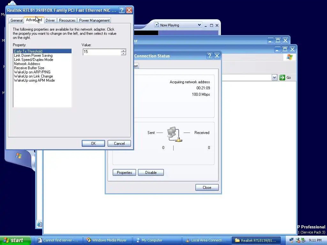Image resolution: width=327 pixels, height=245 pixels.
Task: Select Receive Buffer Size property
Action: pyautogui.click(x=42, y=68)
